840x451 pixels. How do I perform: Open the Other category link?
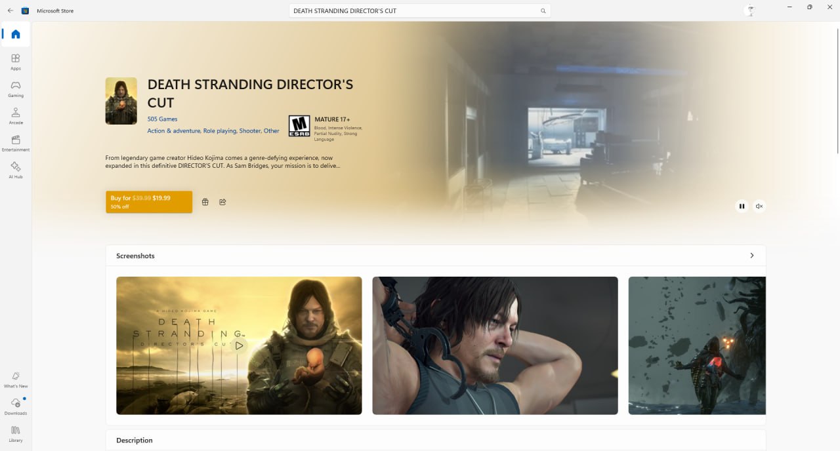pos(272,131)
